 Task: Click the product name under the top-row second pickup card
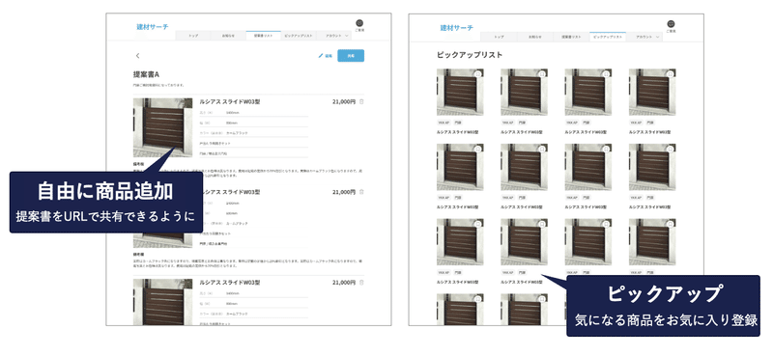click(x=522, y=132)
